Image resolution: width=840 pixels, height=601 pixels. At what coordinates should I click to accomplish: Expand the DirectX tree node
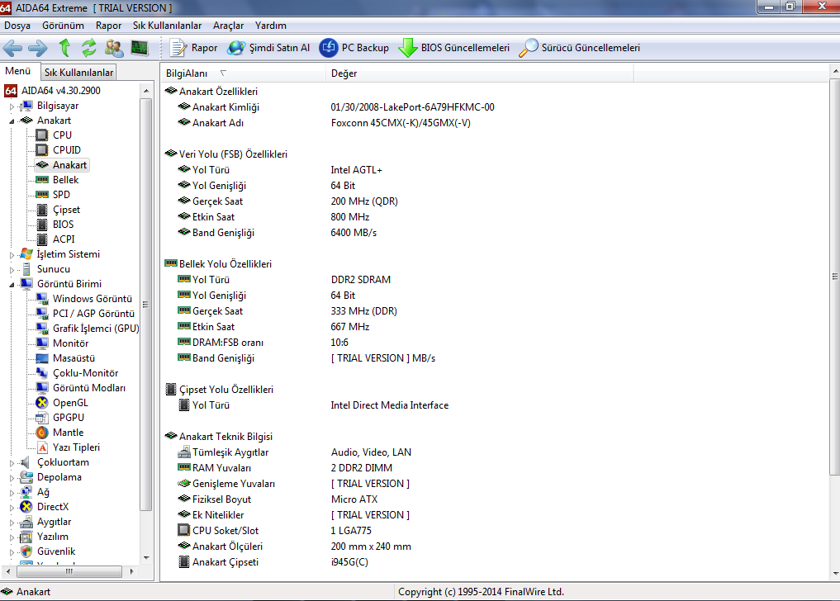tap(12, 508)
